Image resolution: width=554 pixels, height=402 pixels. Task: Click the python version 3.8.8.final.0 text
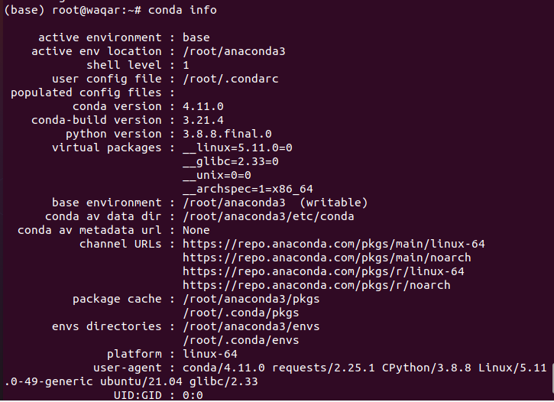pyautogui.click(x=227, y=134)
